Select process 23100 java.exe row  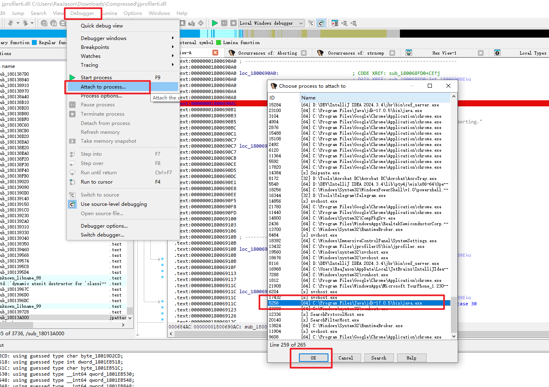point(359,110)
